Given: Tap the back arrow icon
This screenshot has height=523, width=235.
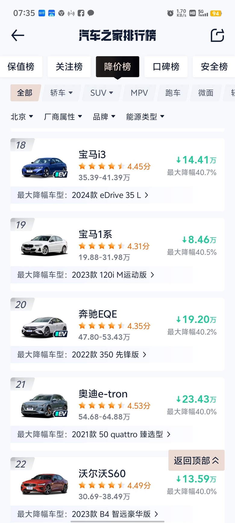Looking at the screenshot, I should tap(17, 35).
